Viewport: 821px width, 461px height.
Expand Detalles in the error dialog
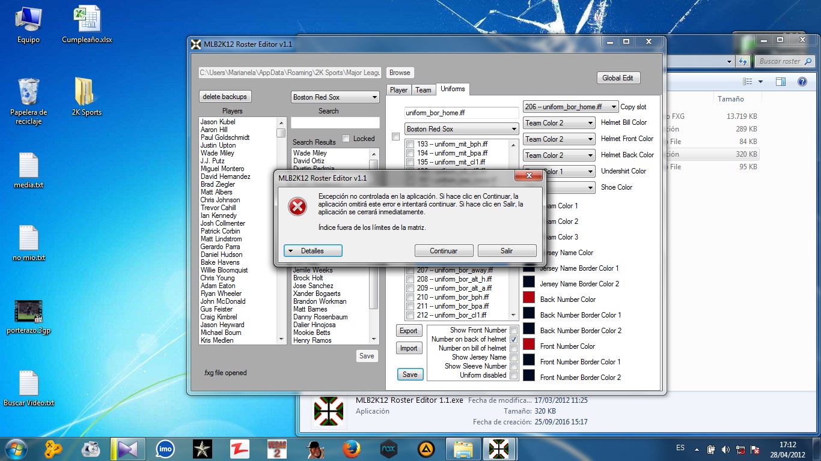(x=313, y=251)
